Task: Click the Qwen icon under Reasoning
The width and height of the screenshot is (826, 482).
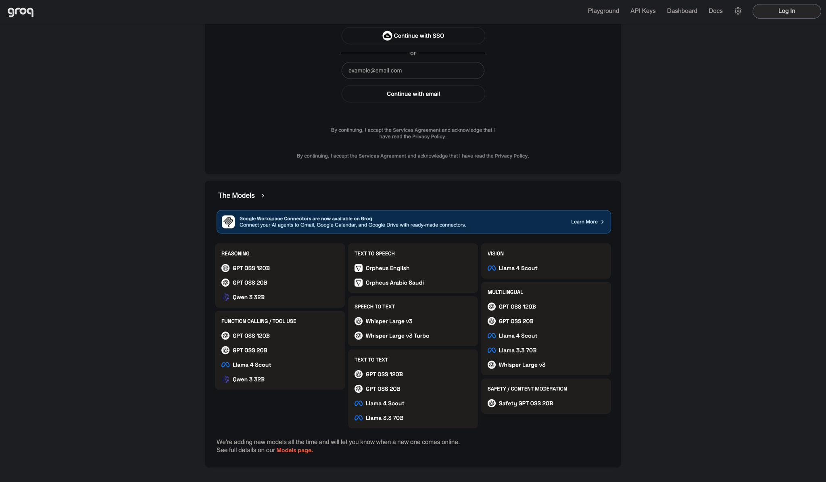Action: coord(225,297)
